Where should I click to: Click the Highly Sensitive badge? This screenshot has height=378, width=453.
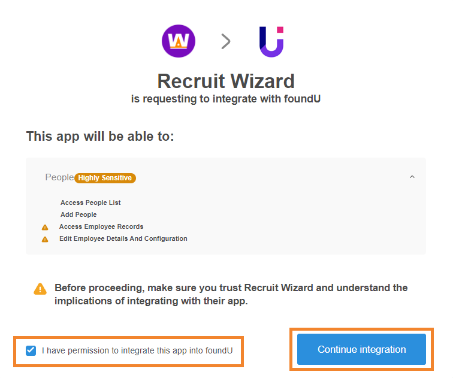coord(105,178)
